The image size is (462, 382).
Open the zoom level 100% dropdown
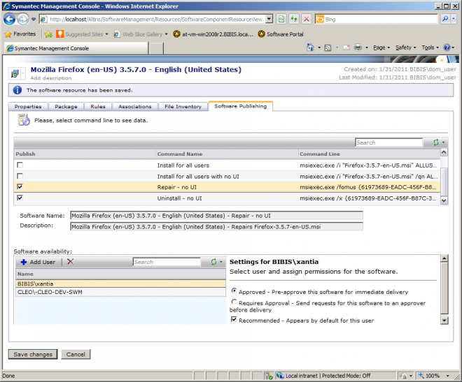click(447, 376)
